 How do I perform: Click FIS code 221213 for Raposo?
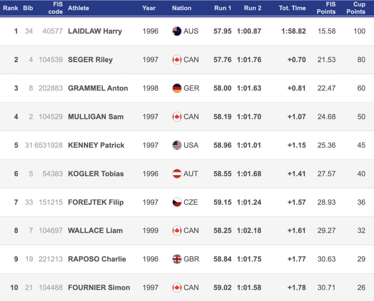(x=51, y=259)
